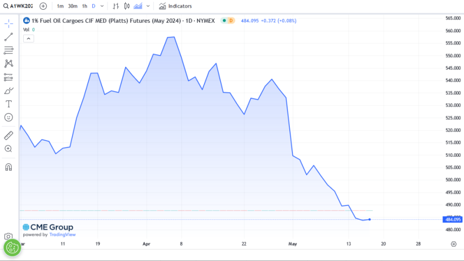Image resolution: width=464 pixels, height=261 pixels.
Task: Open the Indicators panel
Action: coord(175,6)
